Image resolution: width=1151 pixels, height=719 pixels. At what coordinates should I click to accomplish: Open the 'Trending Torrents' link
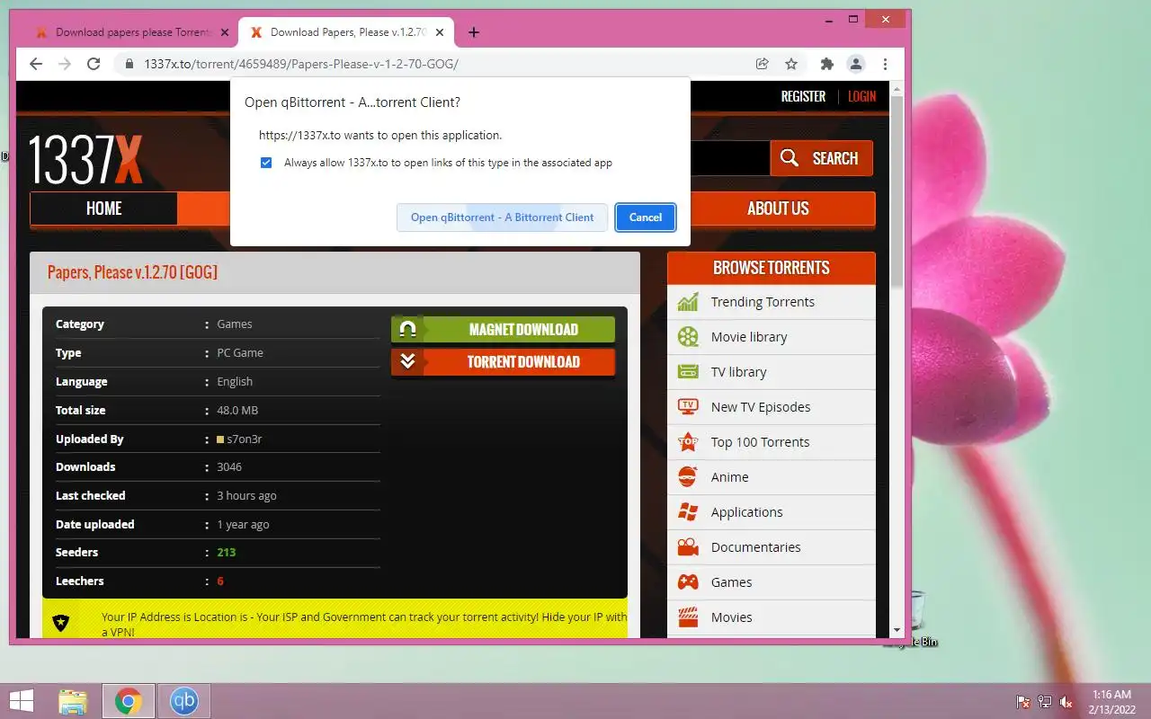click(x=763, y=302)
